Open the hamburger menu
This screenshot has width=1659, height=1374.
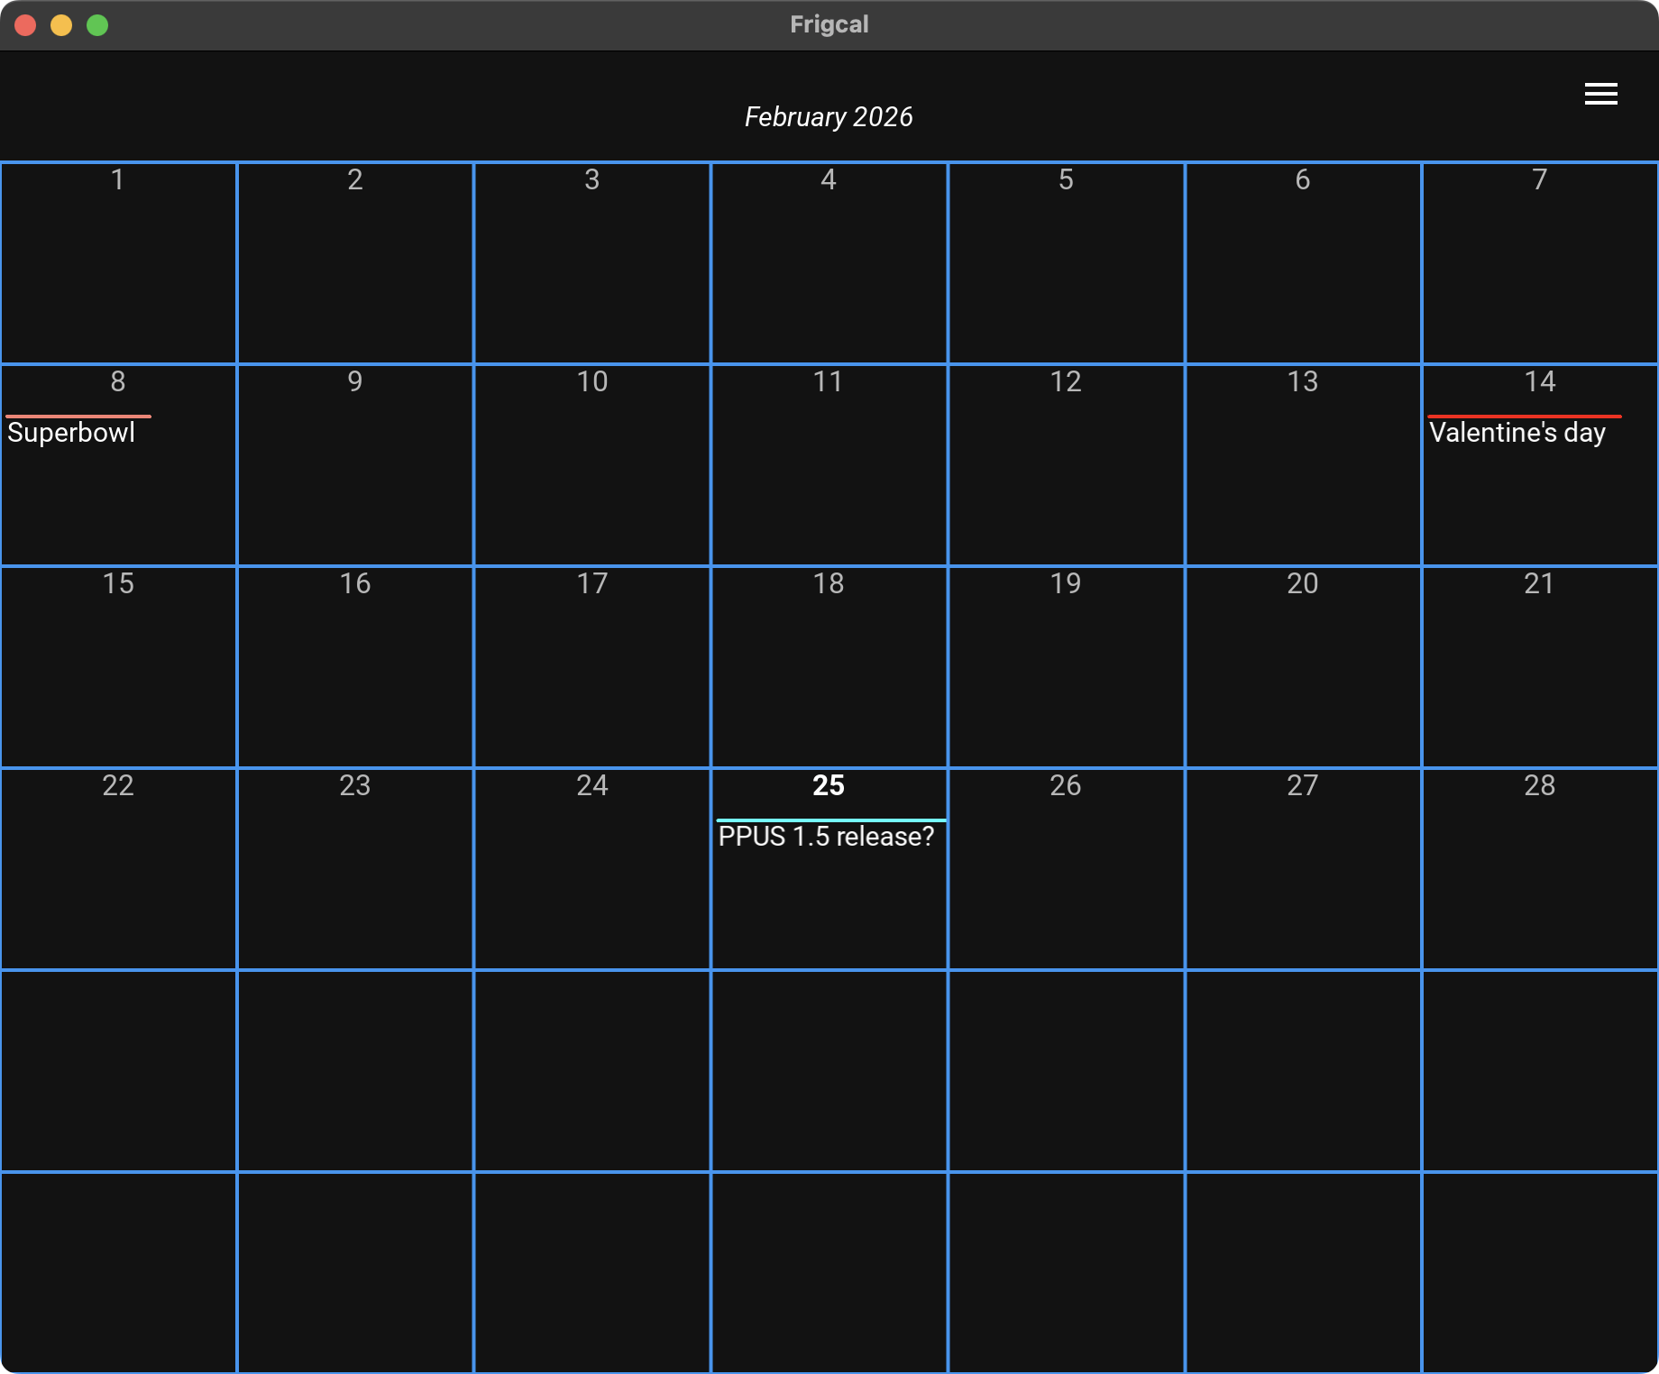click(1600, 94)
